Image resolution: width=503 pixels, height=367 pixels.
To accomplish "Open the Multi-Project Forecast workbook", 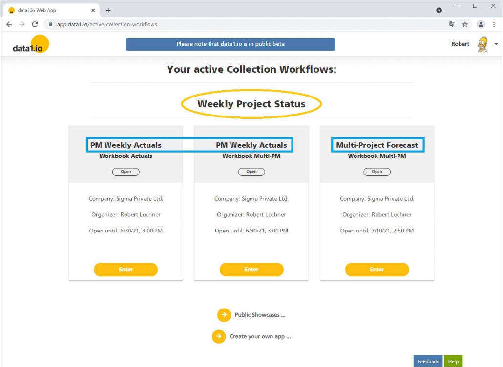I will point(377,172).
